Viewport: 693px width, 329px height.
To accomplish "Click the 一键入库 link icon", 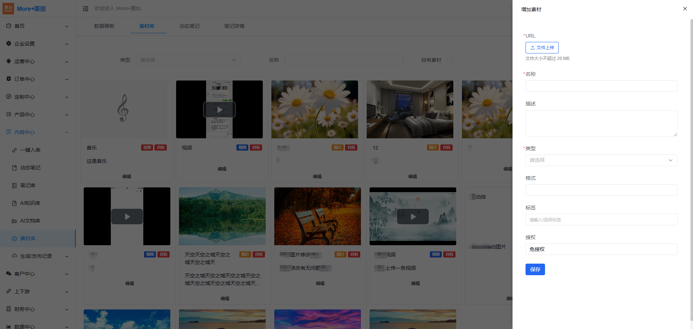I will tap(14, 150).
